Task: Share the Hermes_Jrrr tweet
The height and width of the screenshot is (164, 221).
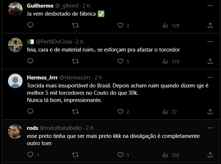Action: coord(210,112)
